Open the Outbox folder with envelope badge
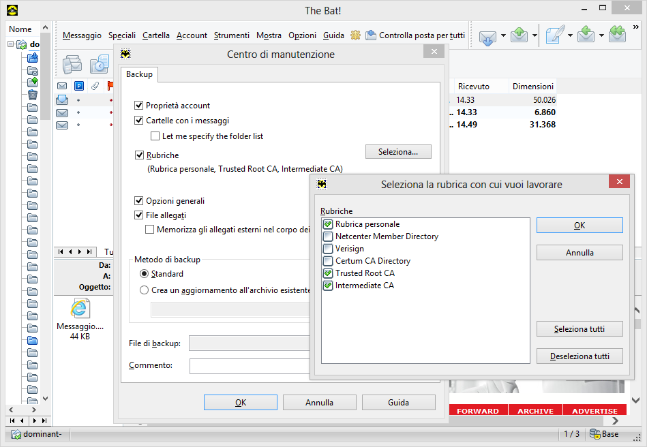 [x=33, y=71]
